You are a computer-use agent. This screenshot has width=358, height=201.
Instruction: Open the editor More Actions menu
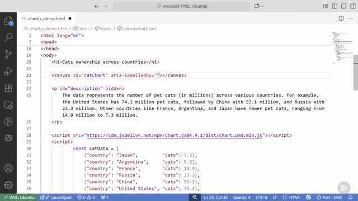[x=350, y=18]
